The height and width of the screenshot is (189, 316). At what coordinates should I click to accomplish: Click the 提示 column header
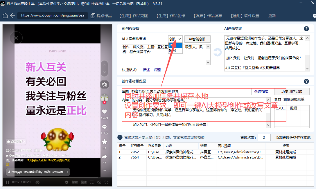coord(286,146)
